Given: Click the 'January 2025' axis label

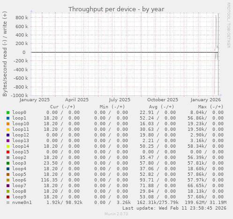Looking at the screenshot, I should 35,100.
